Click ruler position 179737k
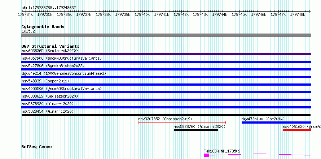This screenshot has height=159, width=321. coord(84,15)
